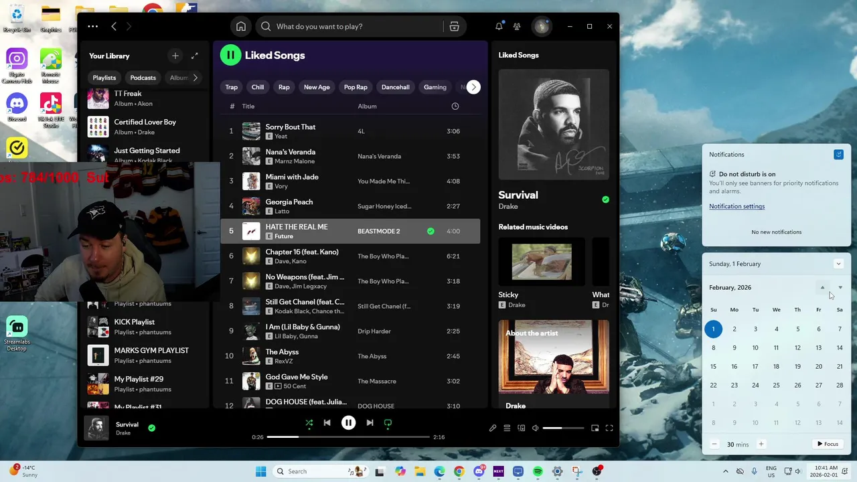Open the play queue icon

click(507, 428)
